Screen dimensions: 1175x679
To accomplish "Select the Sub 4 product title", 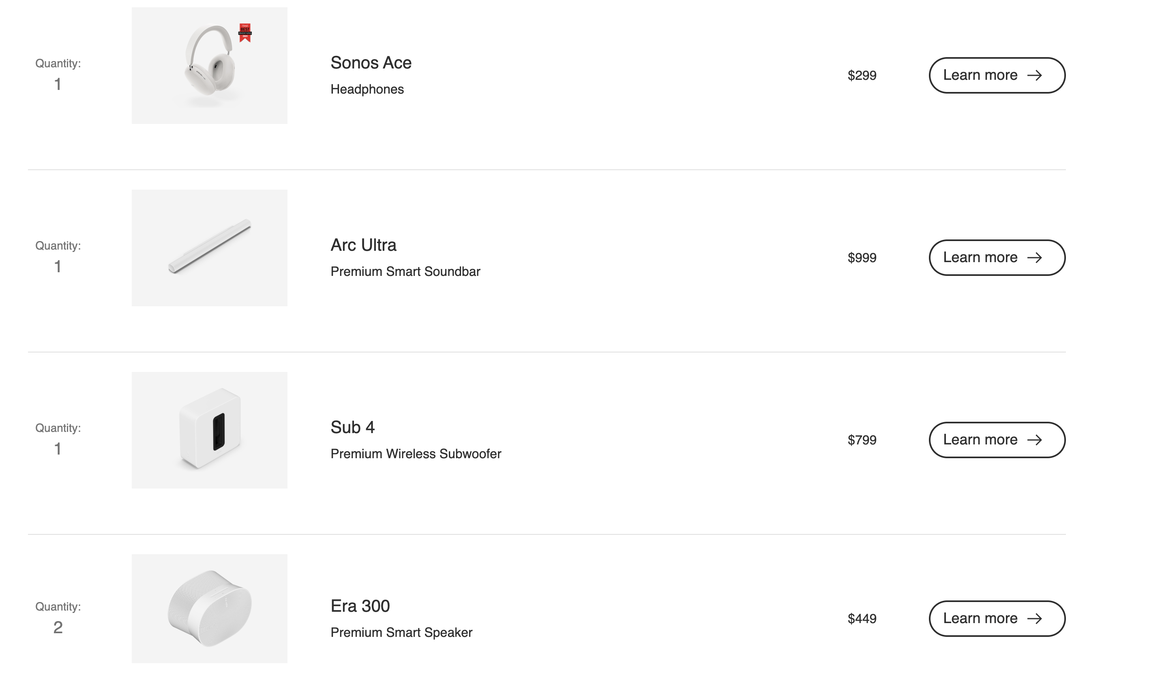I will point(352,427).
